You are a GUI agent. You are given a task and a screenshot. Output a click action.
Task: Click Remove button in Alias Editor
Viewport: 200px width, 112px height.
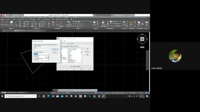tap(87, 52)
